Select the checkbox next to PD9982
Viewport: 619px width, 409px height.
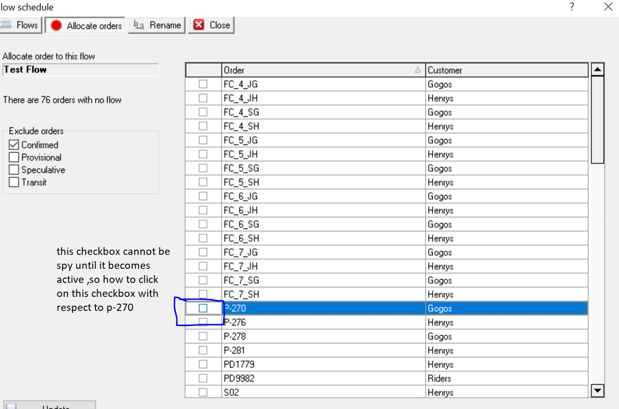[x=203, y=379]
